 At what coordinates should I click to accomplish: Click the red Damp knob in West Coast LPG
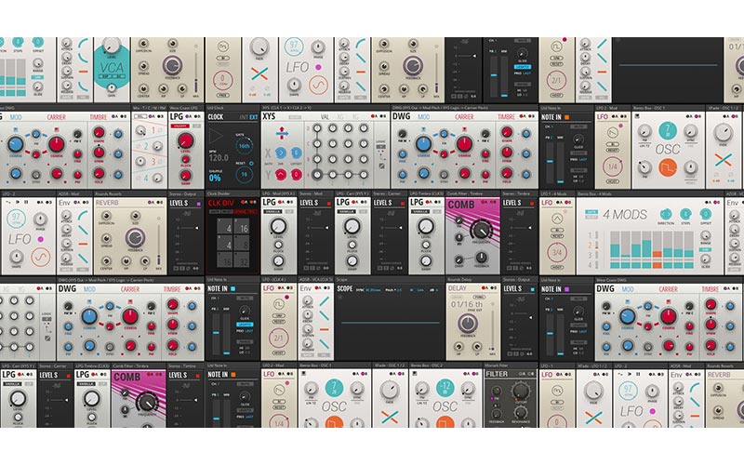(x=185, y=176)
